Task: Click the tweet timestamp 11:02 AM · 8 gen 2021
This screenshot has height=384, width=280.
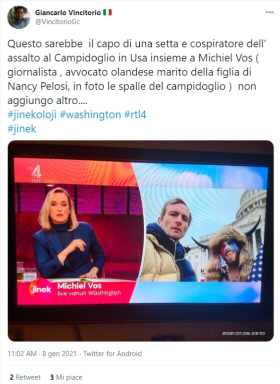Action: pos(42,353)
